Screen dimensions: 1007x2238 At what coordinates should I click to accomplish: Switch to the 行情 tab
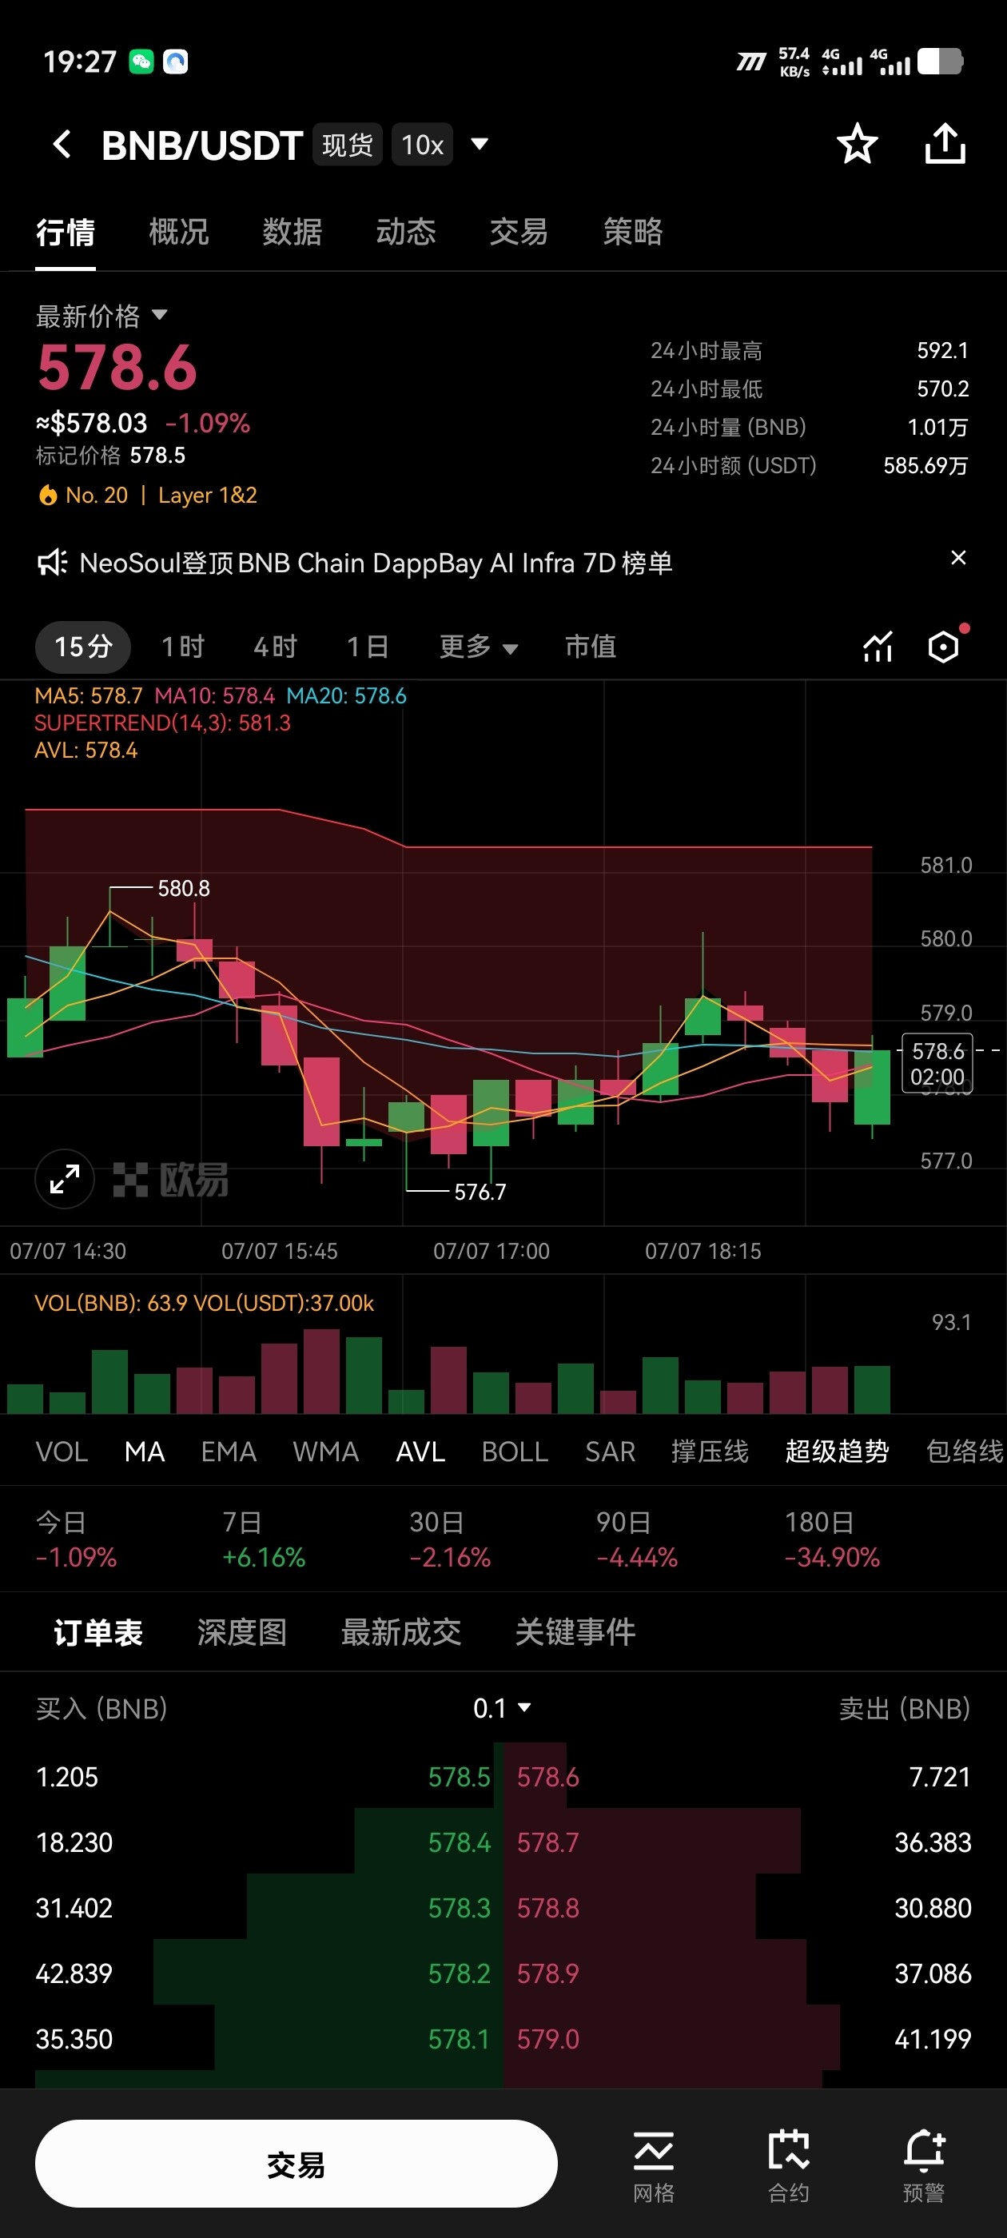[x=66, y=232]
